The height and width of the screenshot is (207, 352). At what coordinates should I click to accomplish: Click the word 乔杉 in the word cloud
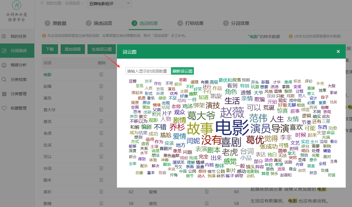[x=177, y=127]
